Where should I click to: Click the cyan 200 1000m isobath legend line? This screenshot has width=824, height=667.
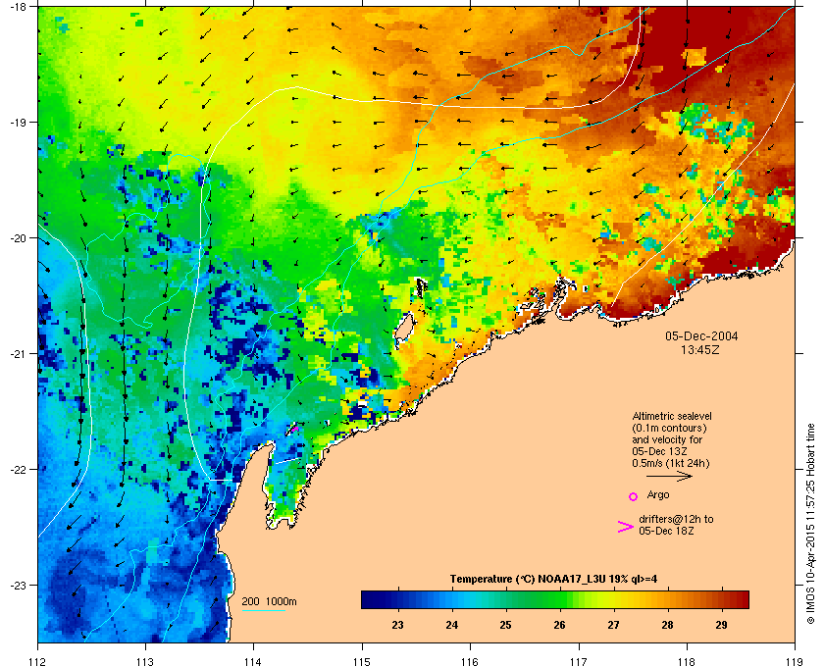[263, 611]
